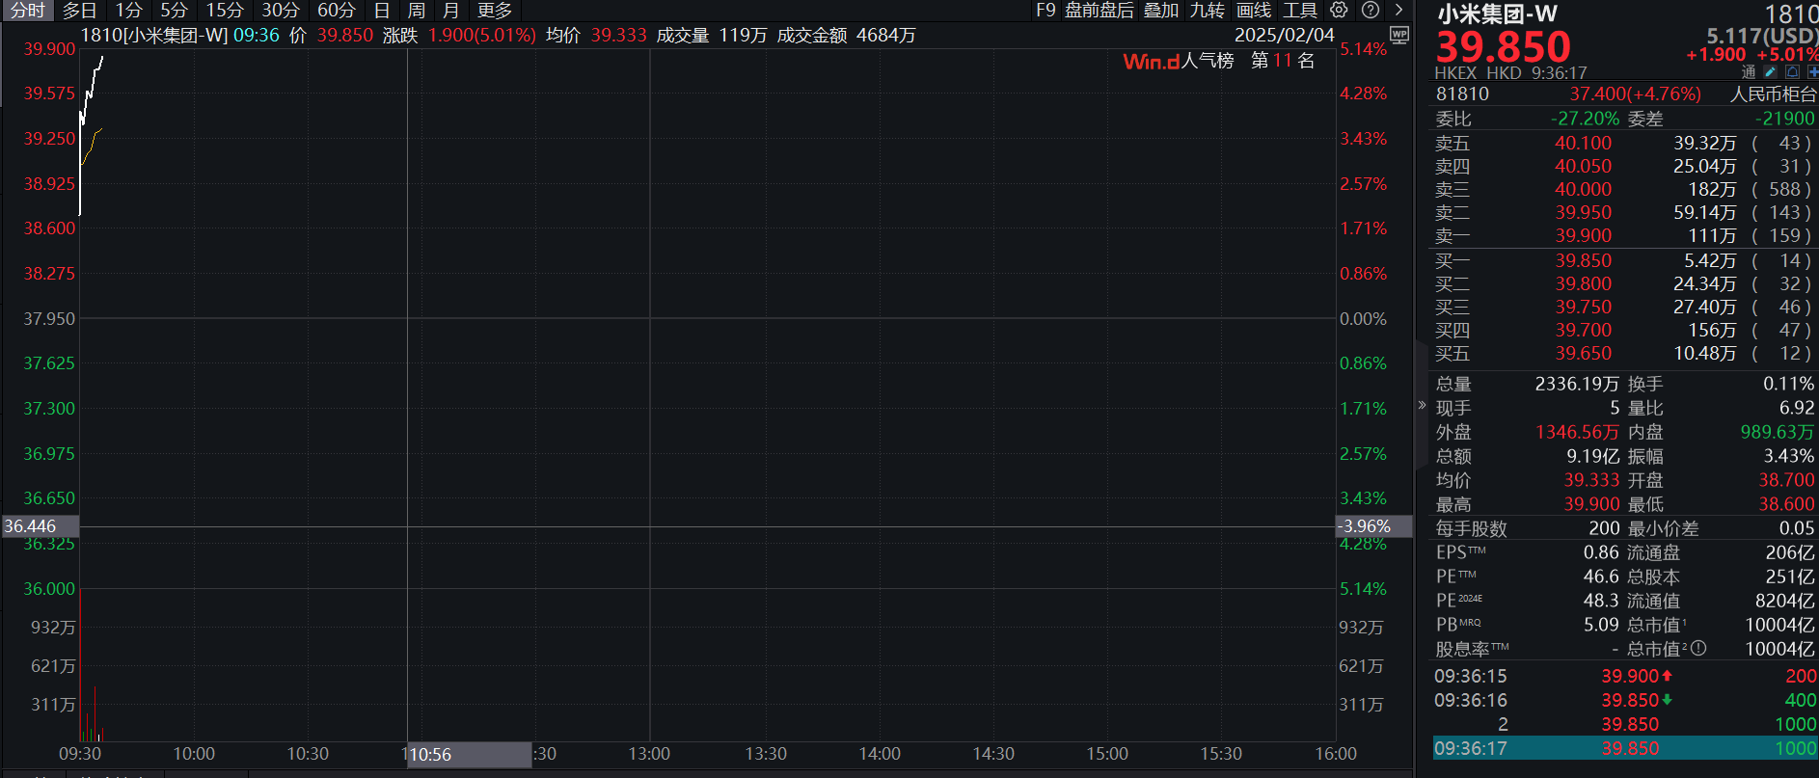Click the 人民币柜台 counter link
This screenshot has width=1819, height=778.
click(x=1773, y=94)
